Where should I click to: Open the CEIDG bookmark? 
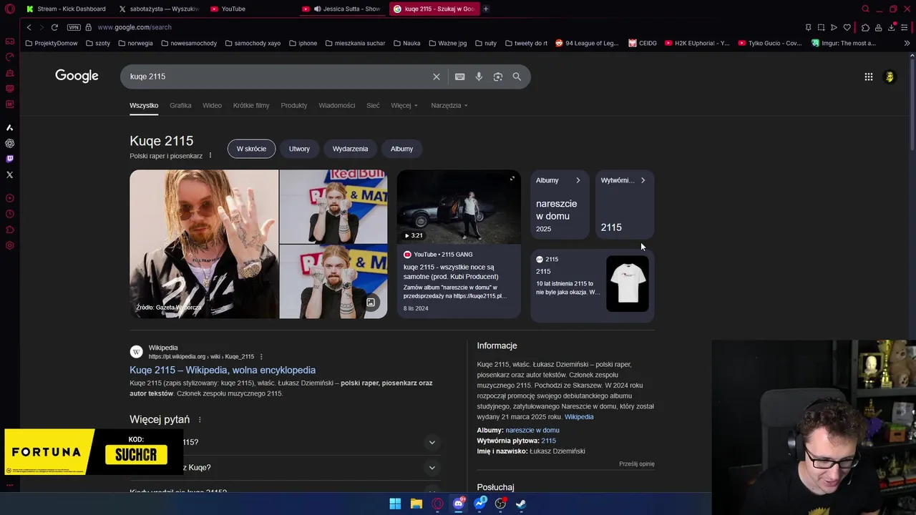(x=643, y=43)
